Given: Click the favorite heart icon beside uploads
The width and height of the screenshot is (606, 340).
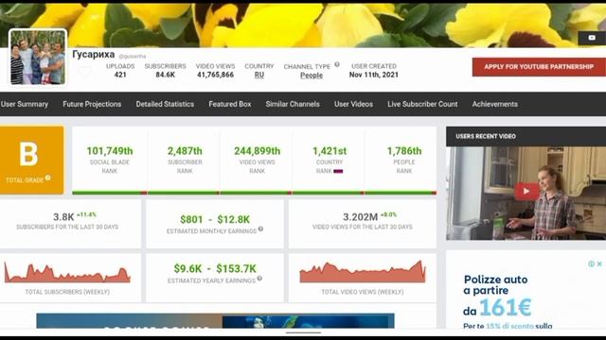Looking at the screenshot, I should pos(84,72).
